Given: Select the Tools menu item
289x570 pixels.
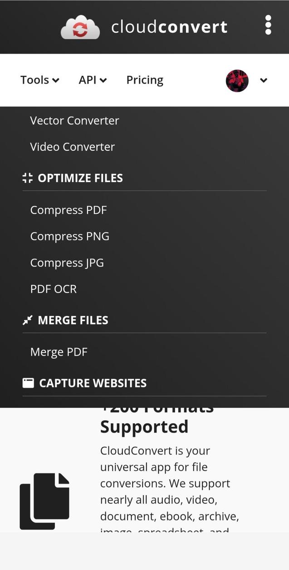Looking at the screenshot, I should pyautogui.click(x=35, y=79).
